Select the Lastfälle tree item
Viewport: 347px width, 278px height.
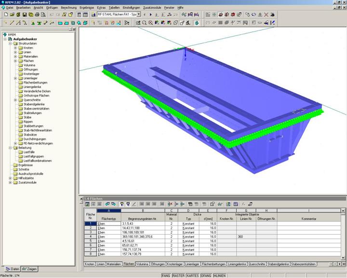(29, 152)
